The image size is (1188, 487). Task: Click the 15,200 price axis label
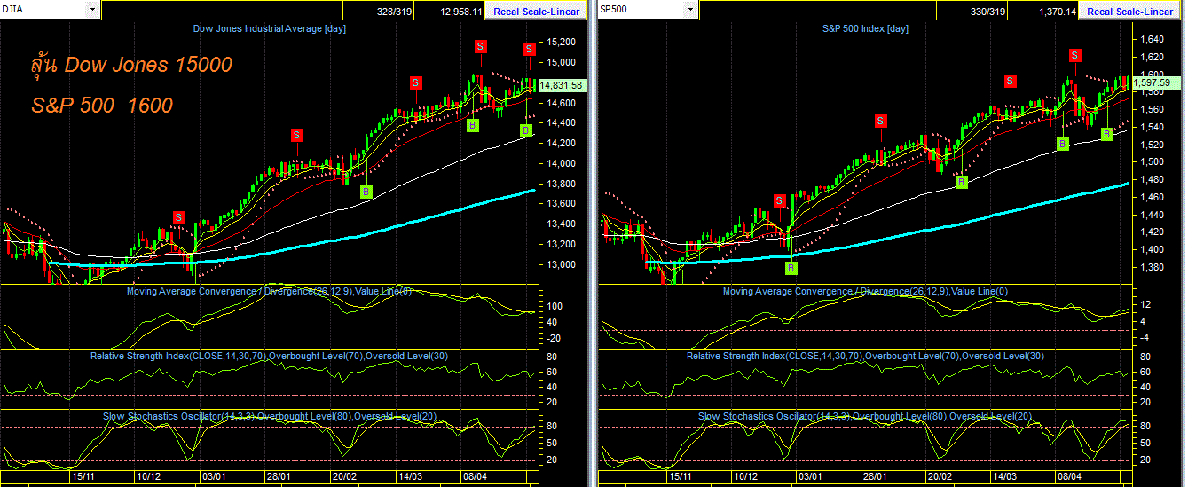562,42
